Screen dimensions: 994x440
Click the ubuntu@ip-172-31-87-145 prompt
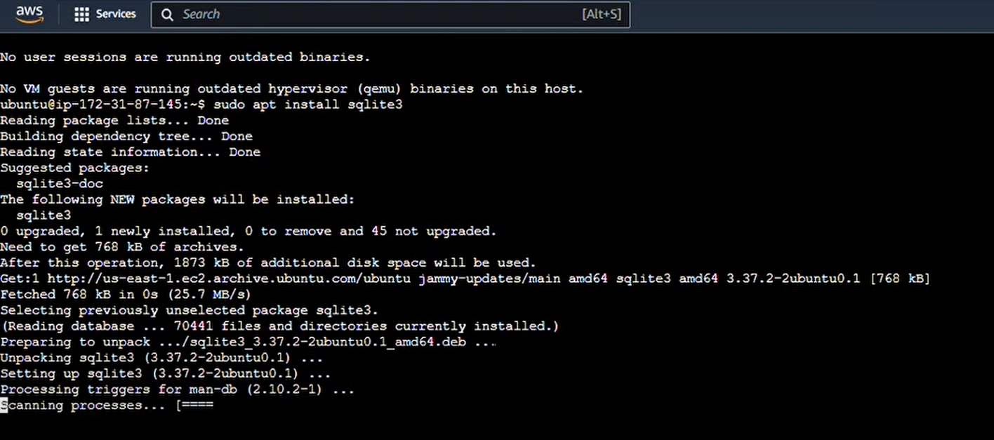coord(102,105)
